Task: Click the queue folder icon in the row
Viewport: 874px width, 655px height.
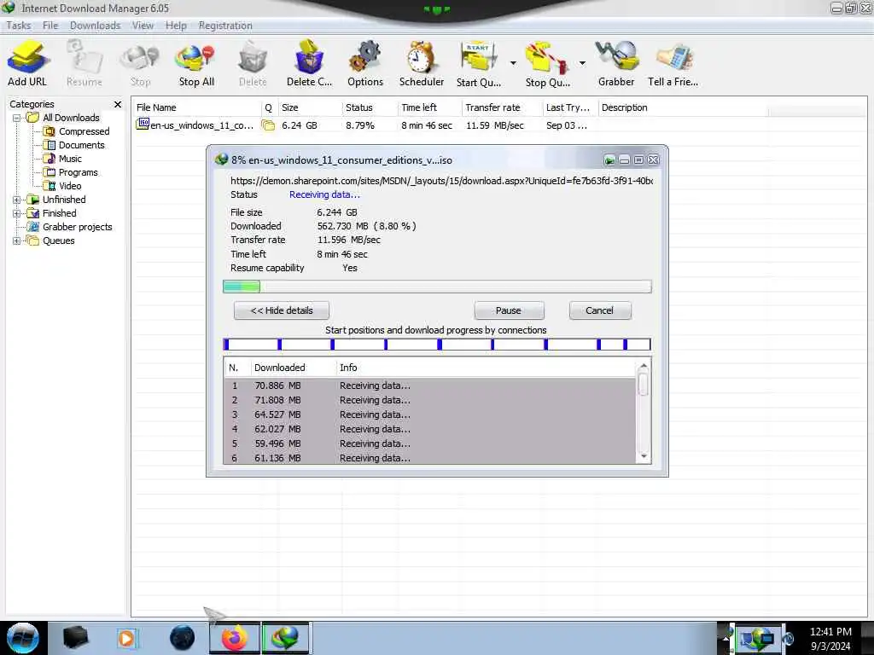Action: point(269,125)
